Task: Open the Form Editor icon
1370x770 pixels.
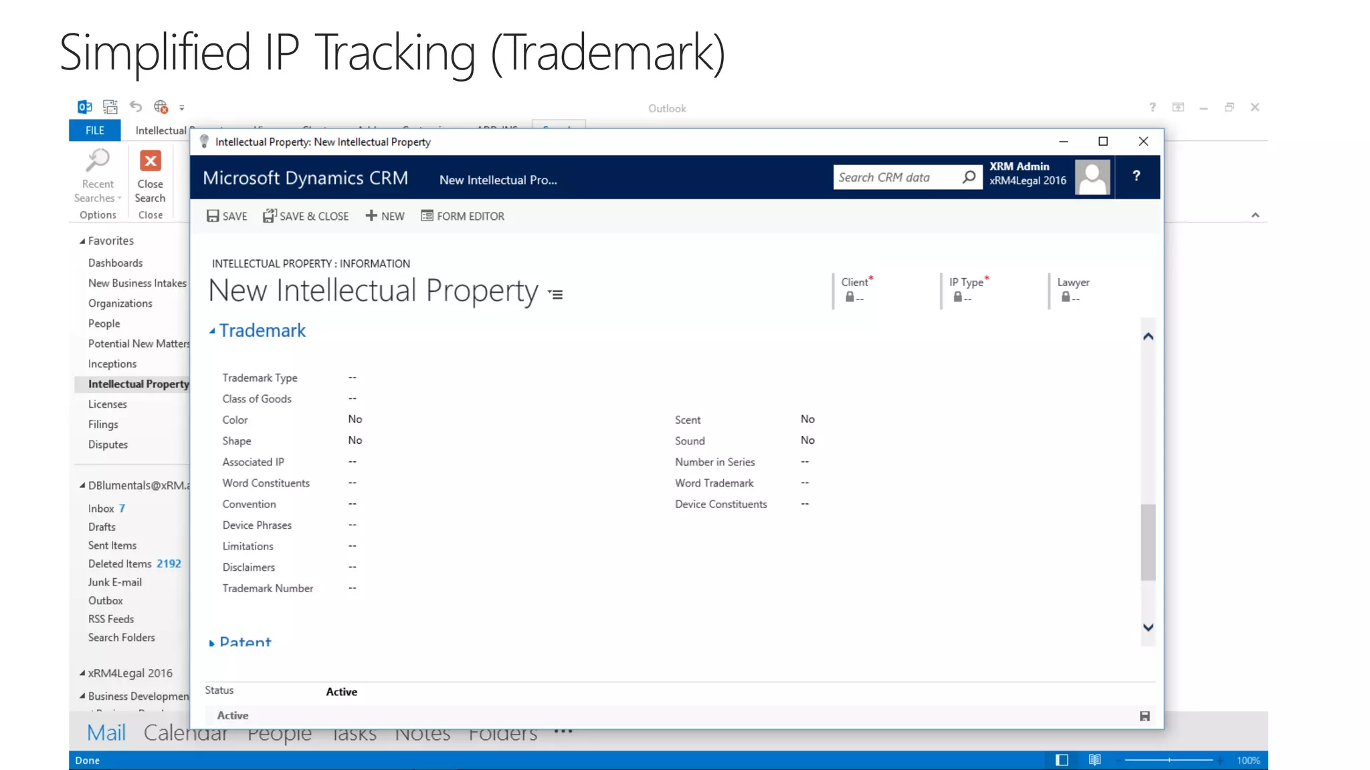Action: click(x=427, y=216)
